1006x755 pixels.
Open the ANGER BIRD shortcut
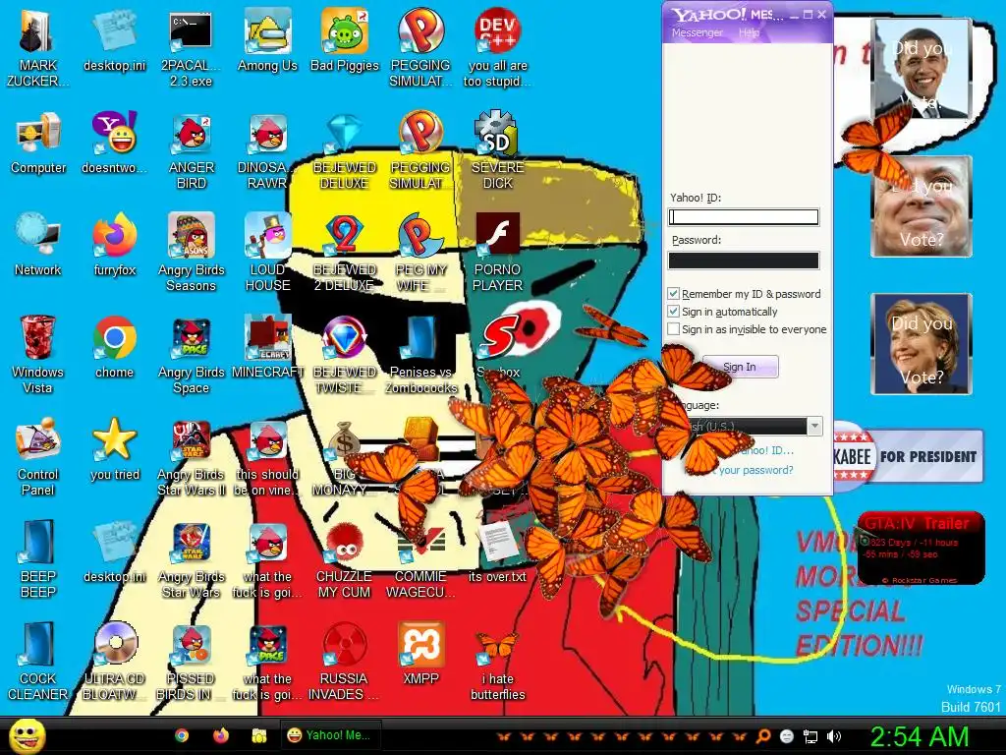(192, 150)
